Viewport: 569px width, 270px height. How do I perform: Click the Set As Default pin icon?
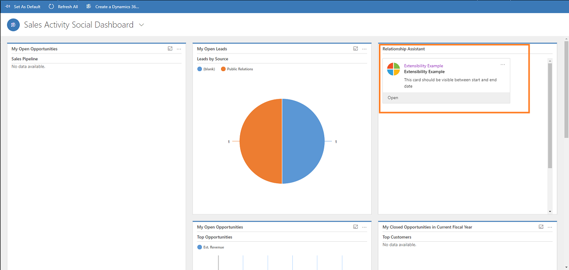click(8, 7)
